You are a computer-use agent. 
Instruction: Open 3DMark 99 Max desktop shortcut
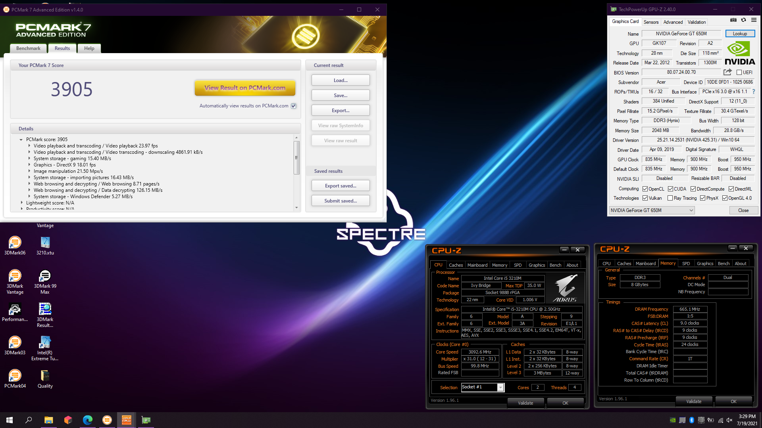click(x=45, y=282)
